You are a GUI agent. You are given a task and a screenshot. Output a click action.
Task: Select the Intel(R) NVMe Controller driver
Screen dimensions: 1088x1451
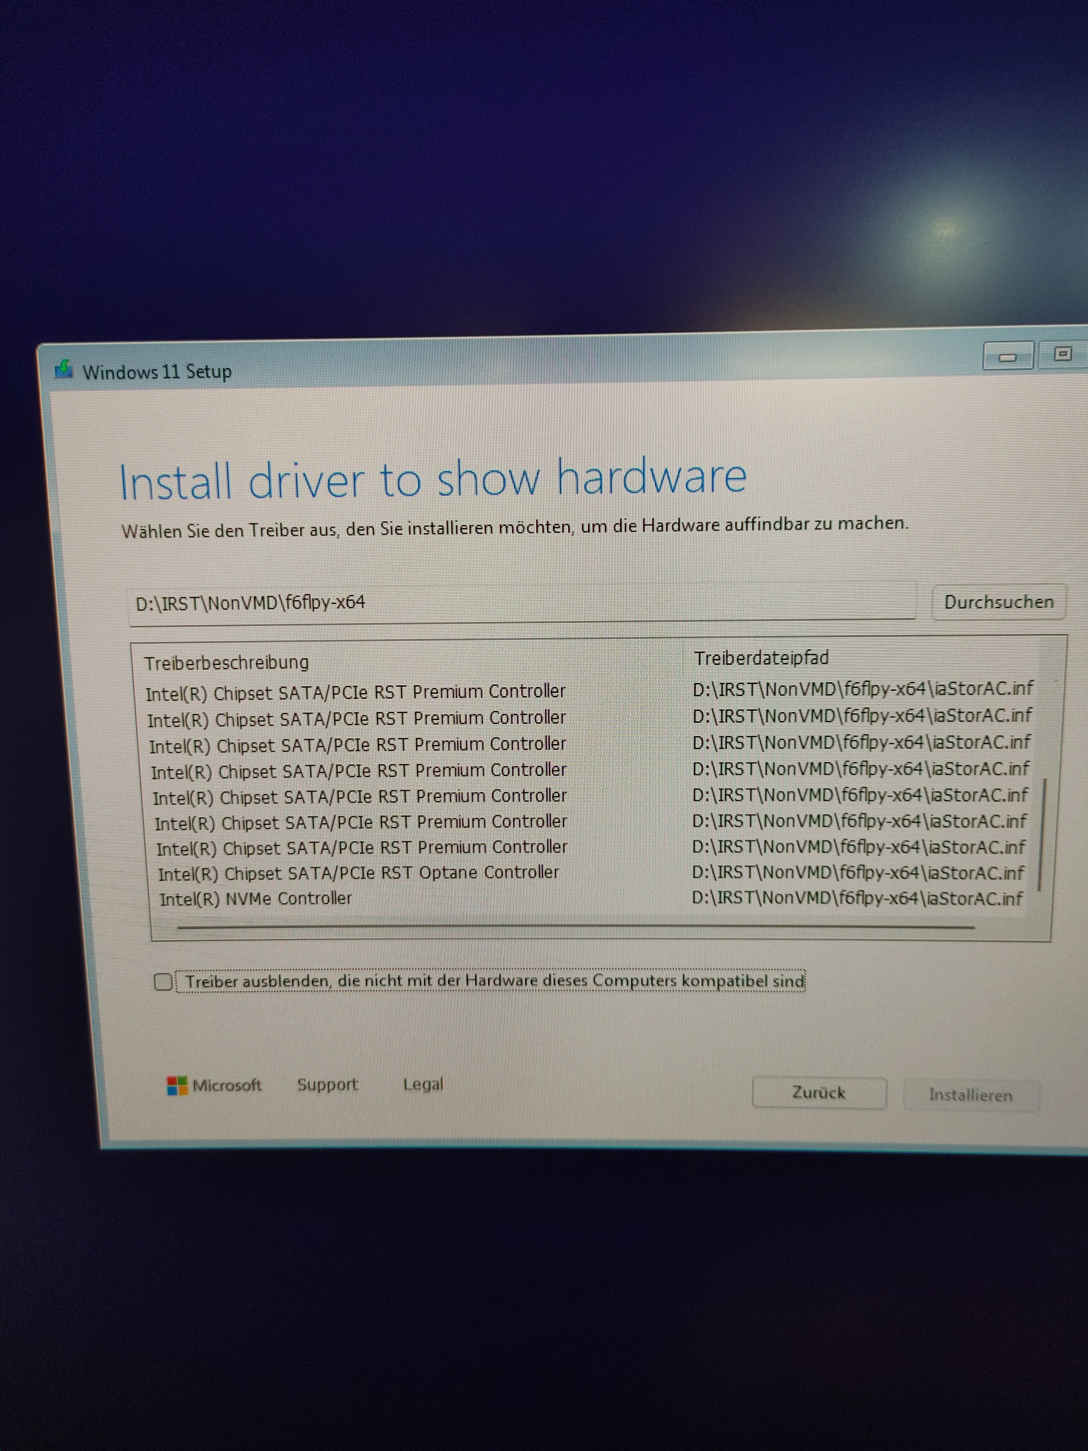[x=256, y=899]
